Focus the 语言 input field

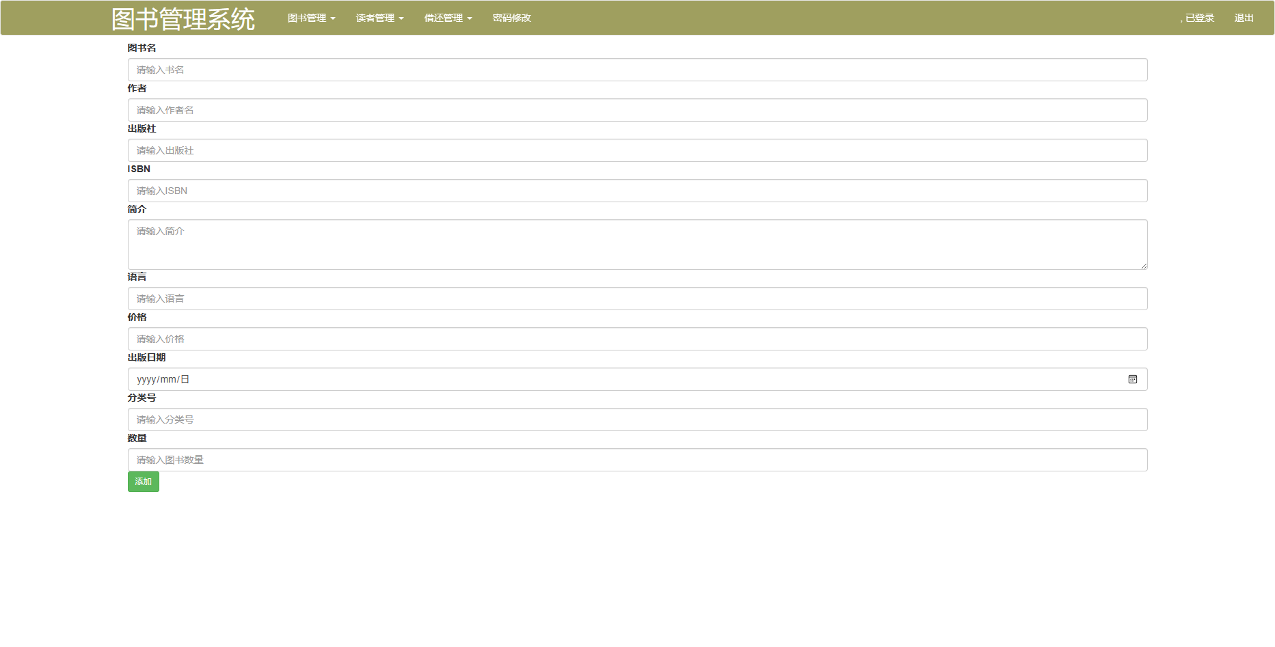tap(637, 299)
